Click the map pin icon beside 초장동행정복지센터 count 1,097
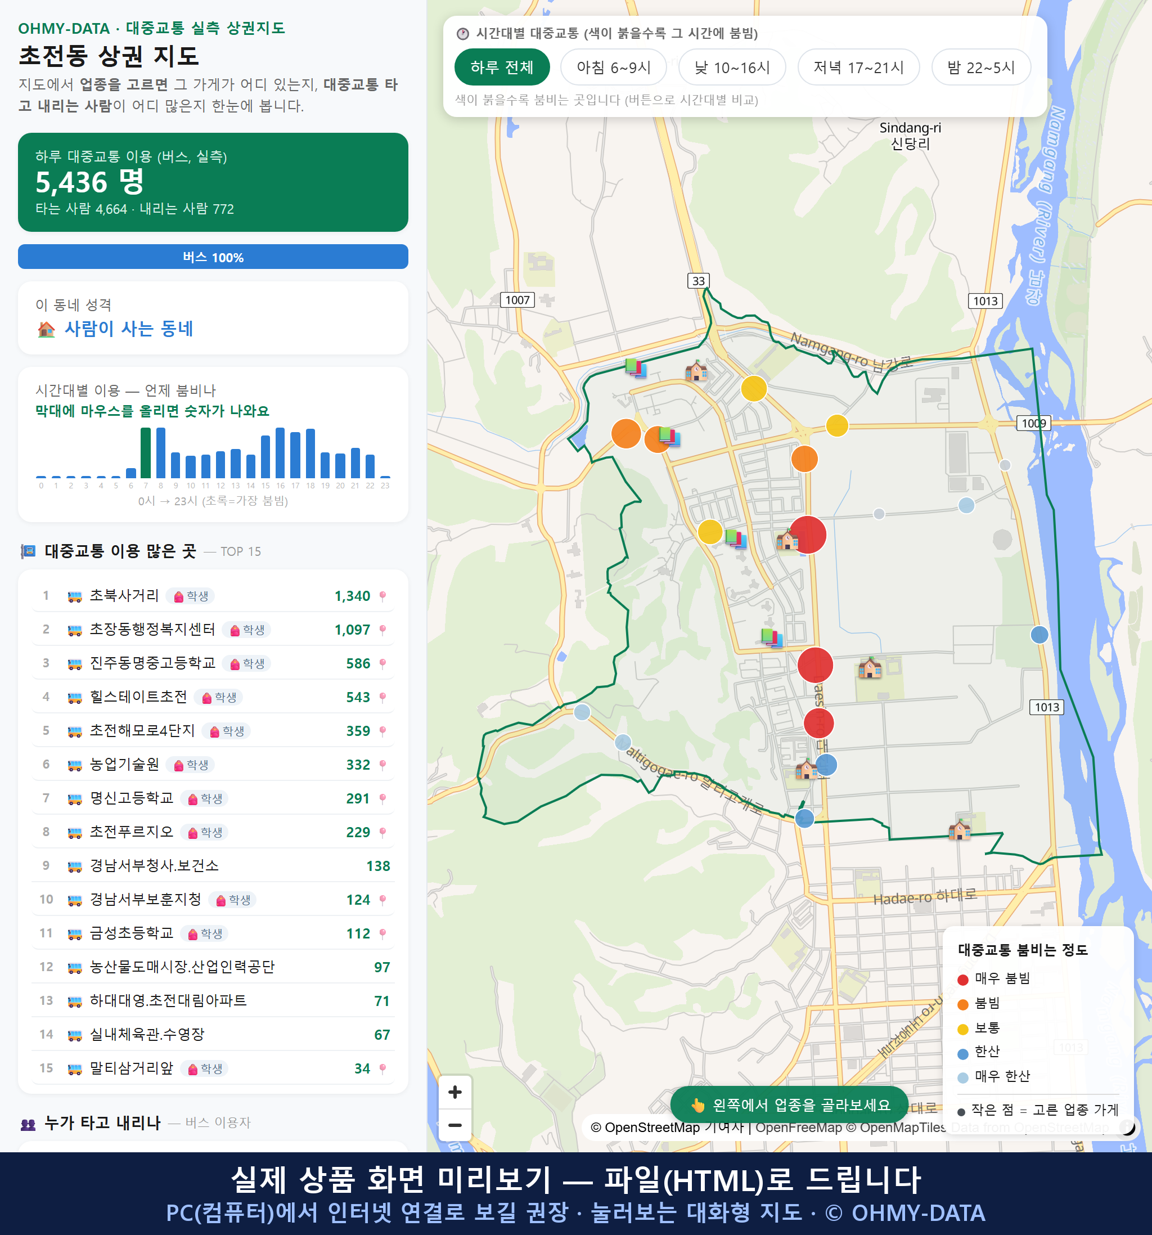The image size is (1152, 1235). point(382,630)
